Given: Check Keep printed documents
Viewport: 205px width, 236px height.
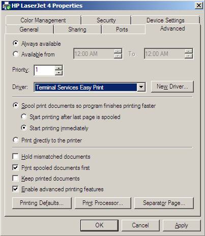Looking at the screenshot, I should coord(16,179).
